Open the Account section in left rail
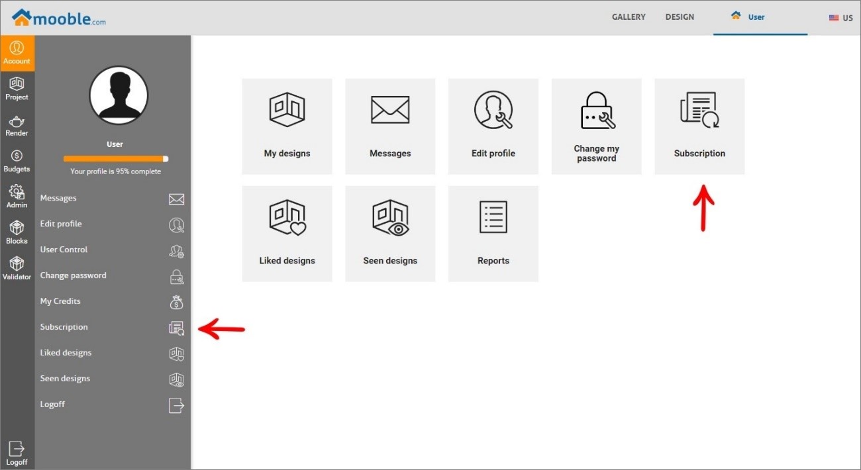 [x=17, y=53]
